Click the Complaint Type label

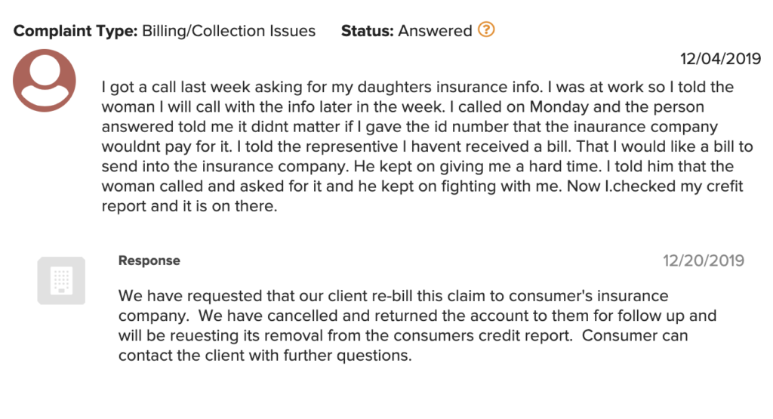click(x=75, y=31)
